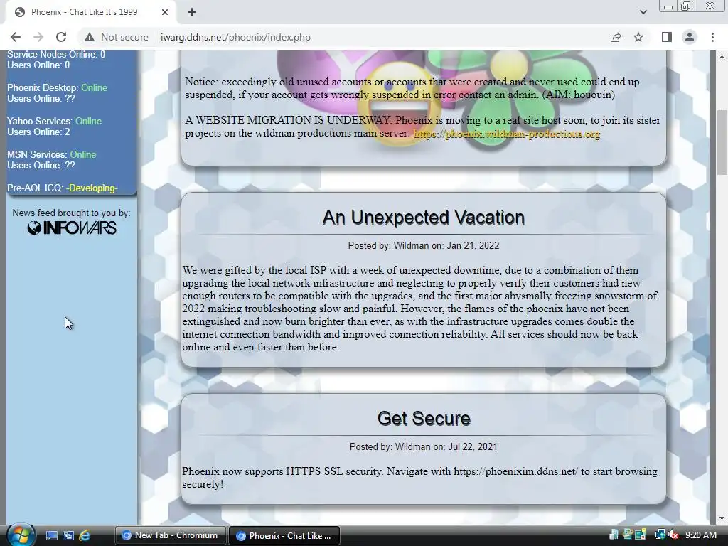Open the Not secure site info warning
Viewport: 728px width, 546px height.
click(x=117, y=37)
